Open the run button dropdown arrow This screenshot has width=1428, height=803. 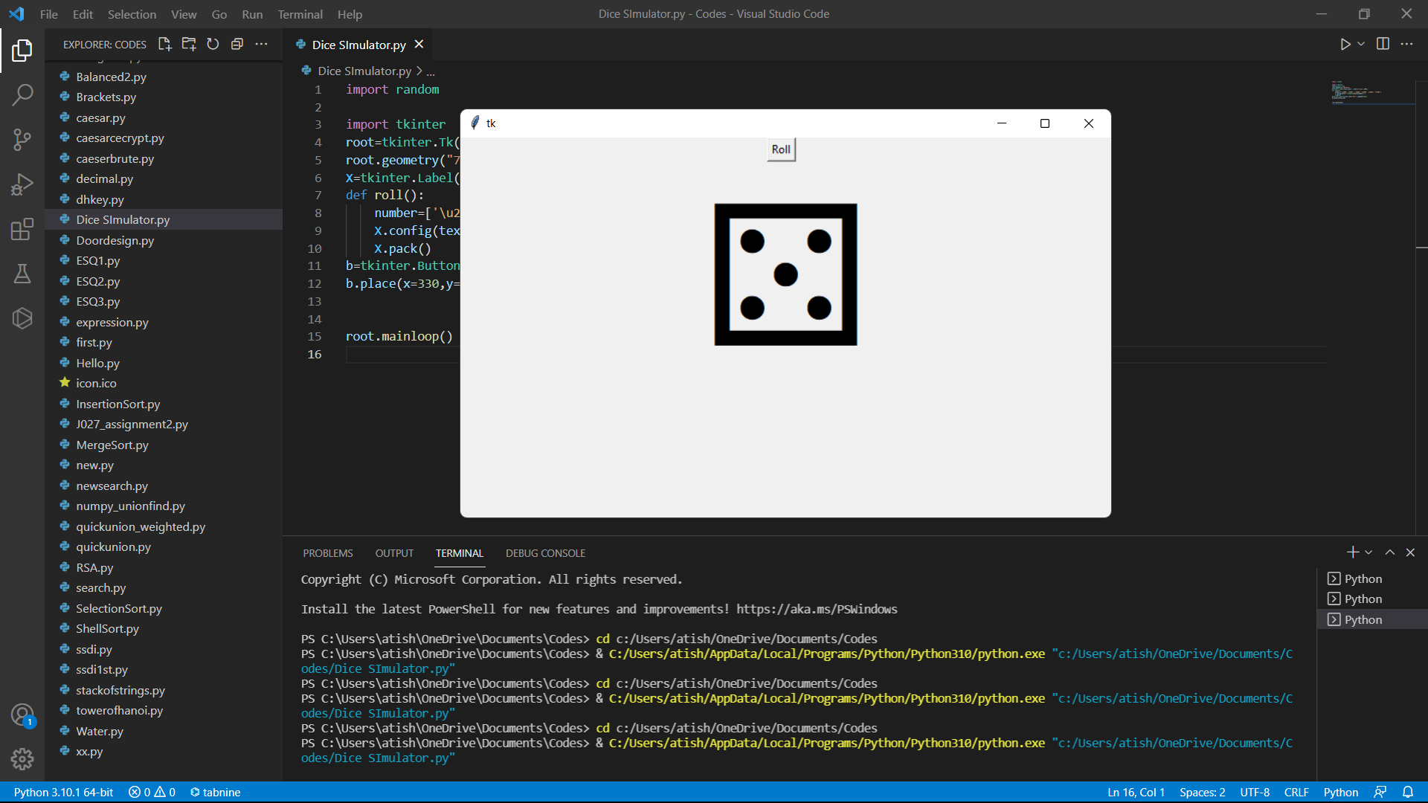pyautogui.click(x=1360, y=44)
